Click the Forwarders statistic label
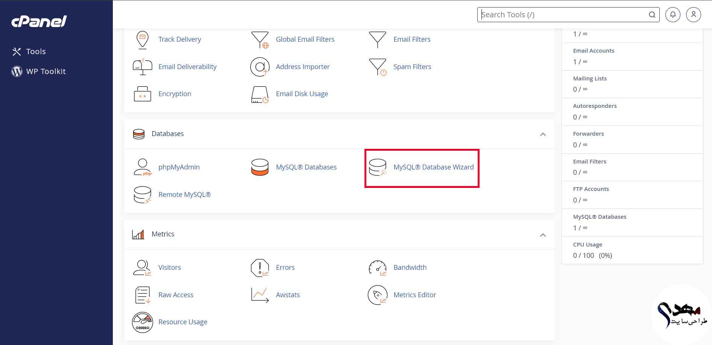Image resolution: width=712 pixels, height=345 pixels. click(x=588, y=134)
